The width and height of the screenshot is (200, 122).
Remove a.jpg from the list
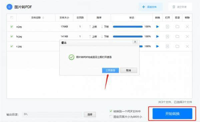[x=187, y=27]
